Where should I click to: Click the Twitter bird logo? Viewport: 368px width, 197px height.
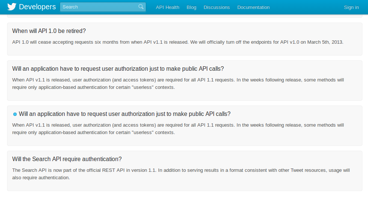pos(12,7)
